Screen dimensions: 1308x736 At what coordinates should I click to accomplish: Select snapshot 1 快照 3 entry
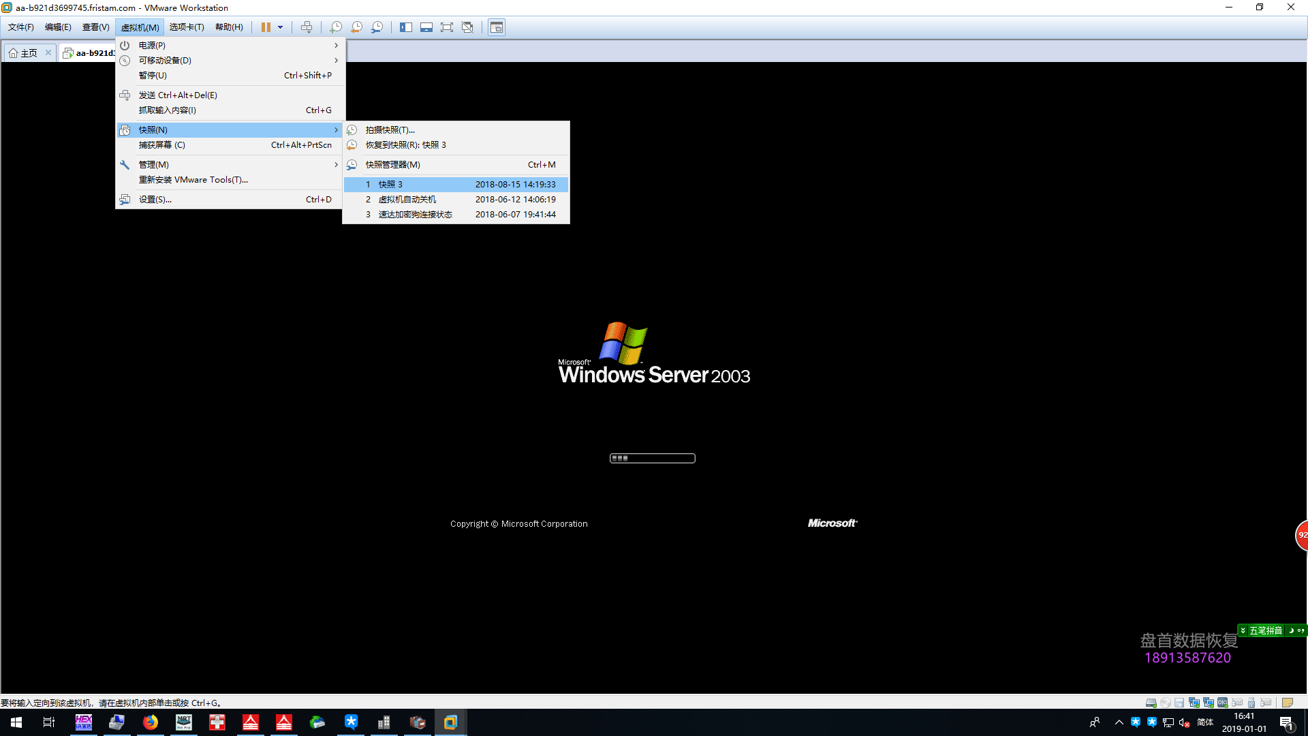click(x=456, y=184)
